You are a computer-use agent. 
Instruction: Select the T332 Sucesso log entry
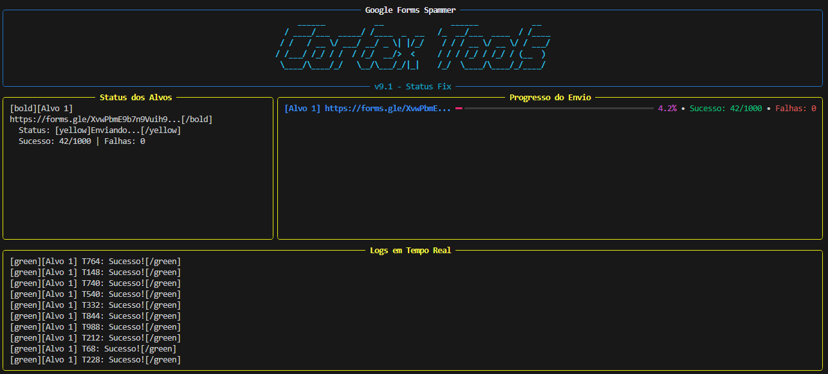95,305
